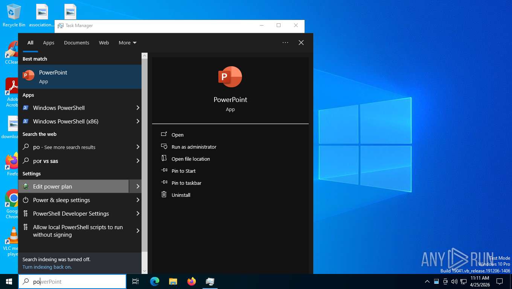Click 'Turn indexing back on' link
This screenshot has width=512, height=289.
click(47, 267)
